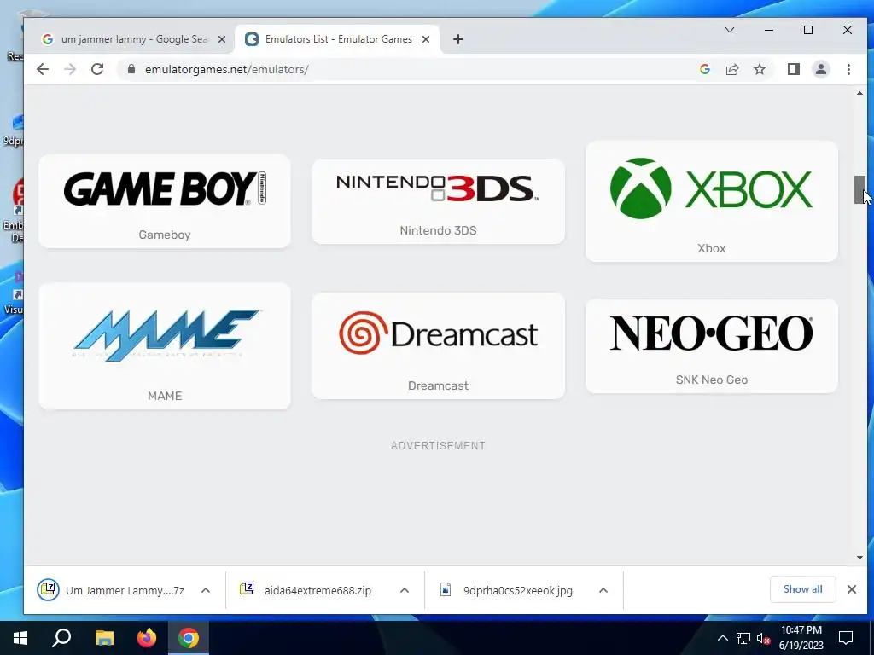Open the Windows Start menu
The image size is (874, 655).
point(20,638)
